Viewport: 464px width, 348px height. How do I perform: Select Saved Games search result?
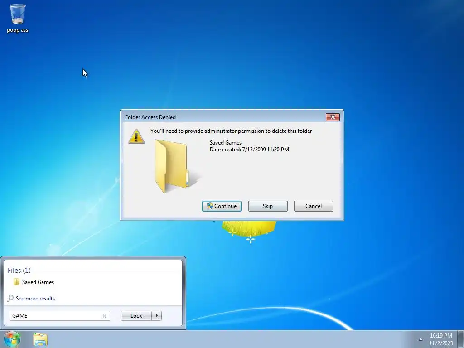pyautogui.click(x=93, y=282)
